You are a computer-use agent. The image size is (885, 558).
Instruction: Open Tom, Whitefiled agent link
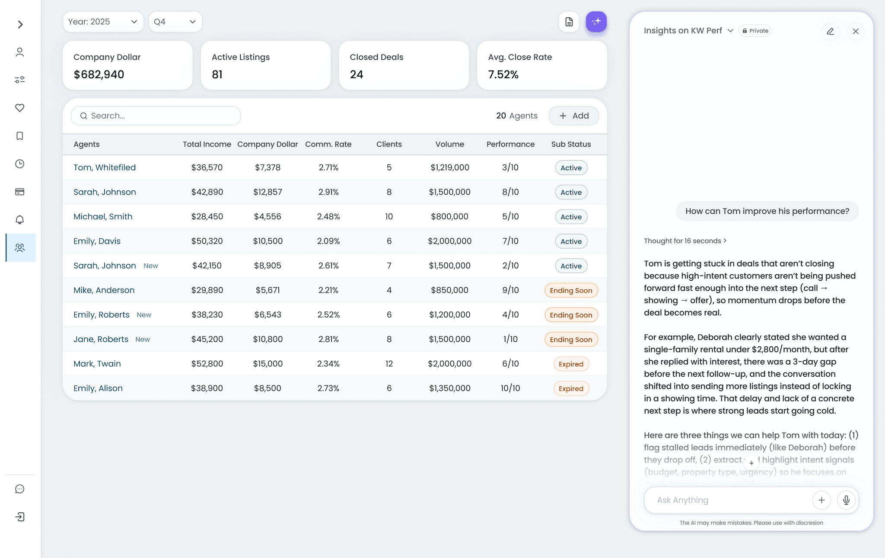(x=105, y=167)
